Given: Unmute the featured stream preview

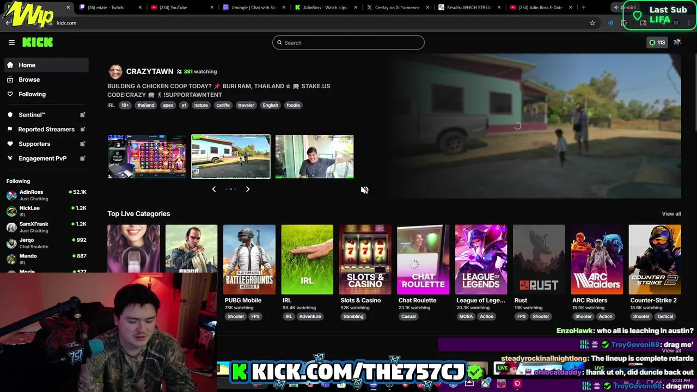Looking at the screenshot, I should click(x=364, y=190).
